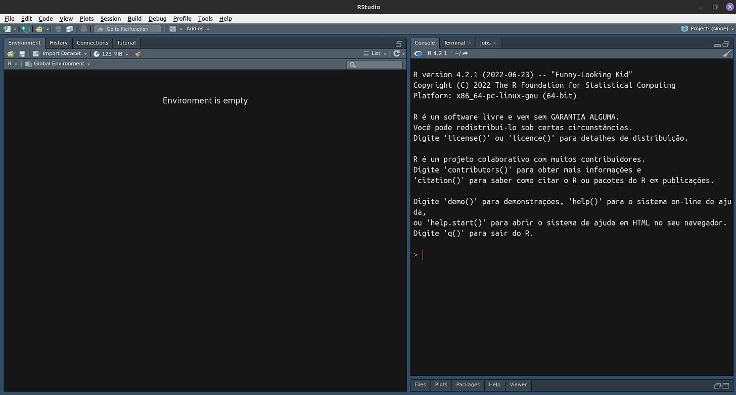Viewport: 736px width, 395px height.
Task: Click the Save all documents icon
Action: coord(69,29)
